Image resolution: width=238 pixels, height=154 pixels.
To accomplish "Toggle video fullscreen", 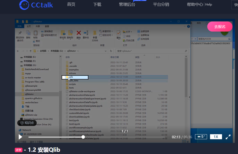I will [x=228, y=137].
